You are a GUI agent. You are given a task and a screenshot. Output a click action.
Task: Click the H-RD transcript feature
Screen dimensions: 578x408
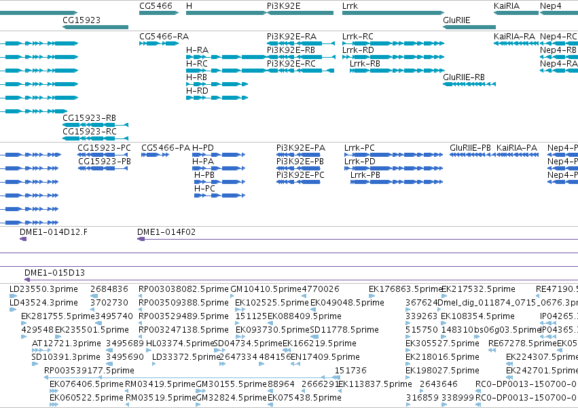(217, 98)
